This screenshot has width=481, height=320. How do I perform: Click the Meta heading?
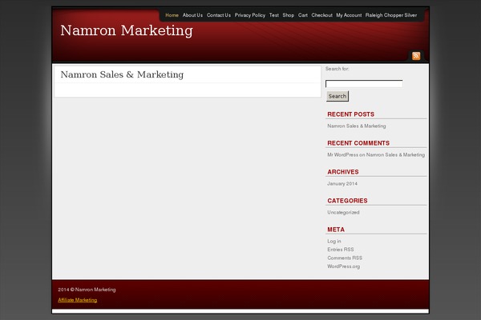click(x=336, y=230)
